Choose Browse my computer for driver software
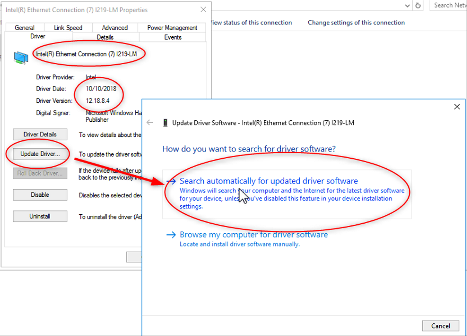This screenshot has width=467, height=336. point(254,235)
